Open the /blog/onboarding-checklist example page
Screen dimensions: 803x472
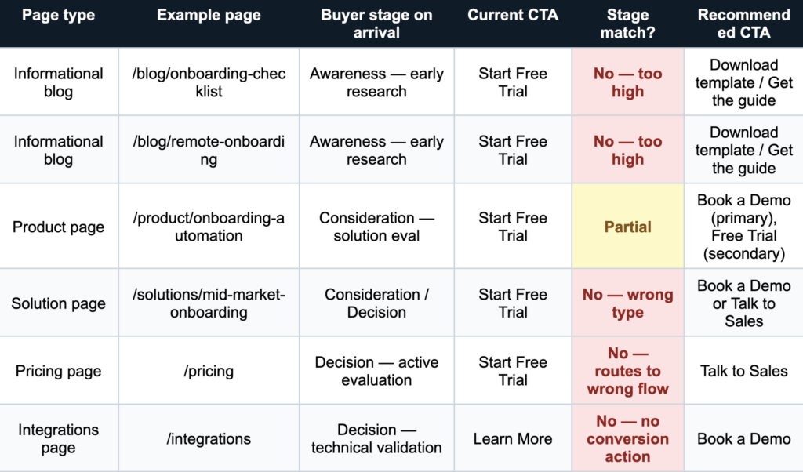click(x=209, y=82)
